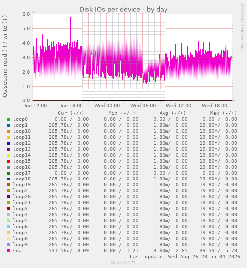Select the 'loop5' legend label
247x268 pixels.
20,221
